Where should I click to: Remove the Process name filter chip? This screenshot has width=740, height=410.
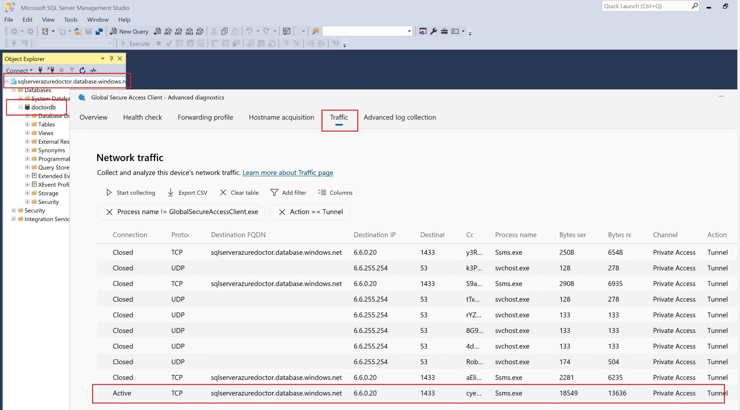(109, 212)
